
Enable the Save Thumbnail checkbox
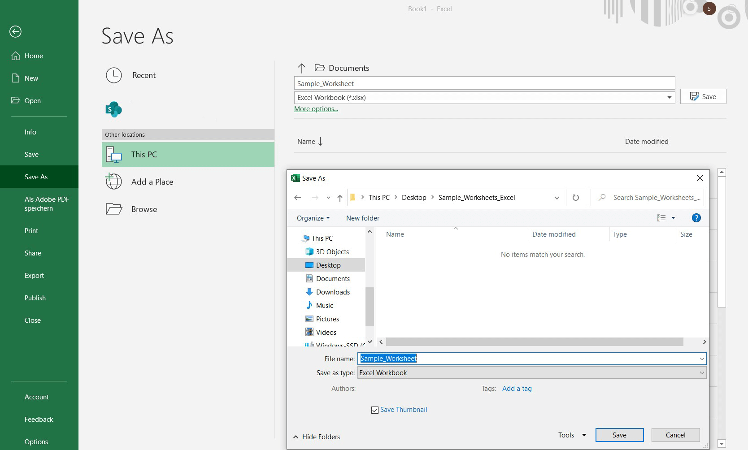tap(375, 410)
